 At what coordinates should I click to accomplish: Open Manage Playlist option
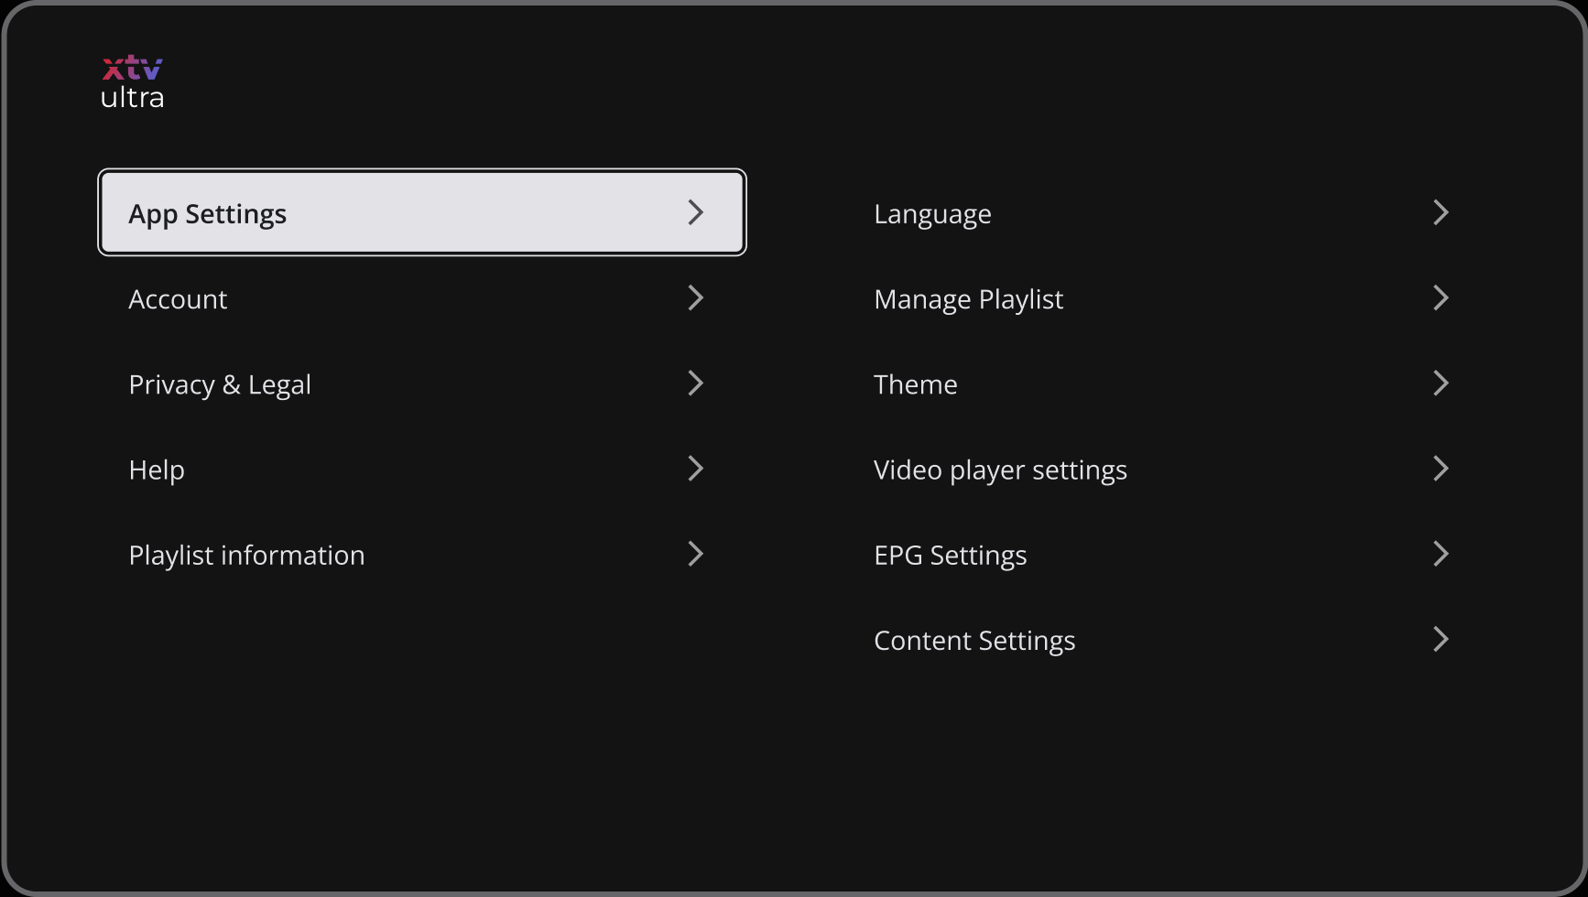click(1167, 298)
